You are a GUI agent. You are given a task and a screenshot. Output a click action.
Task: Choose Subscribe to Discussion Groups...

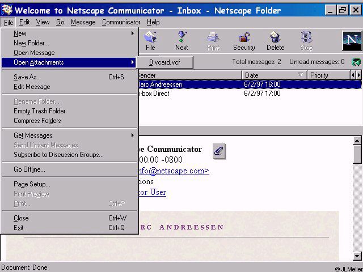point(69,155)
